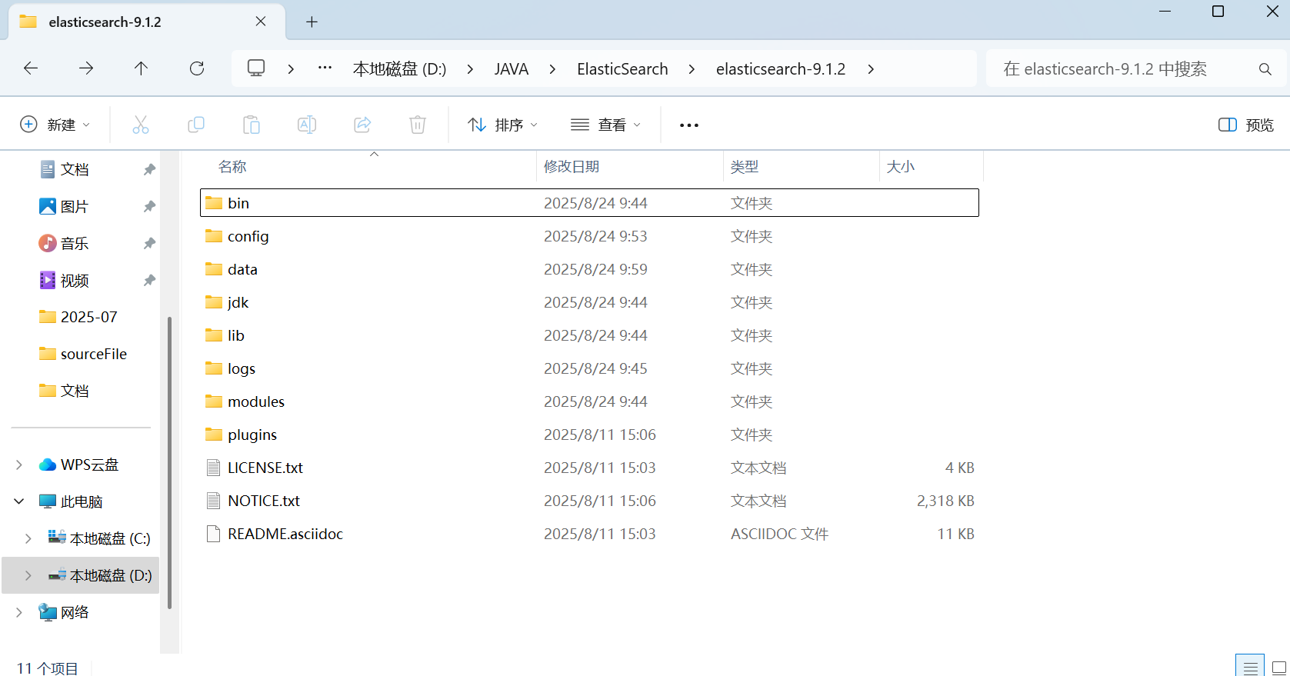Unpin 图片 with its pin icon
Screen dimensions: 1290x676
[x=149, y=206]
